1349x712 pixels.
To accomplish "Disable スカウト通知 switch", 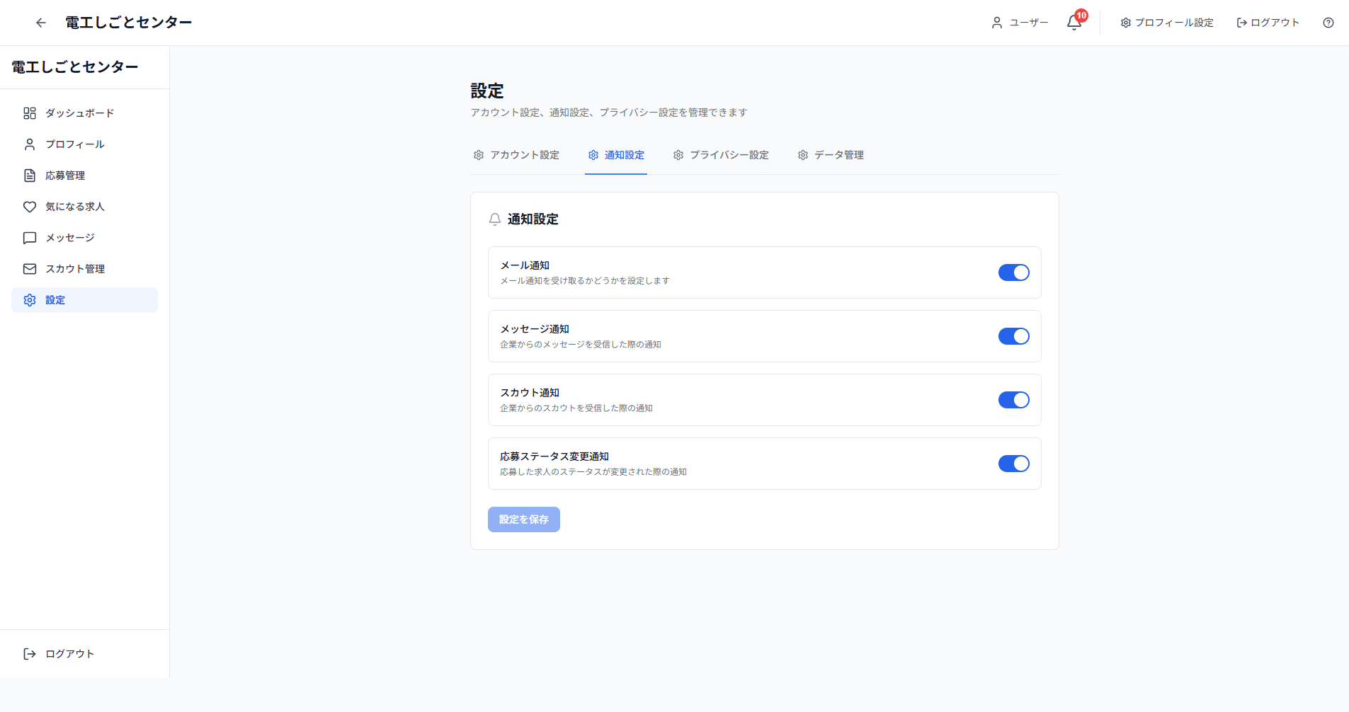I will pyautogui.click(x=1013, y=400).
